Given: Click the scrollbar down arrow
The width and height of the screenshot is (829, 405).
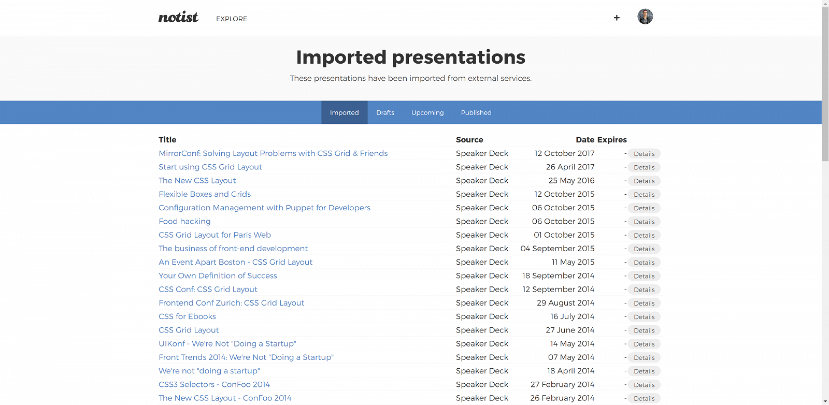Looking at the screenshot, I should pyautogui.click(x=825, y=401).
